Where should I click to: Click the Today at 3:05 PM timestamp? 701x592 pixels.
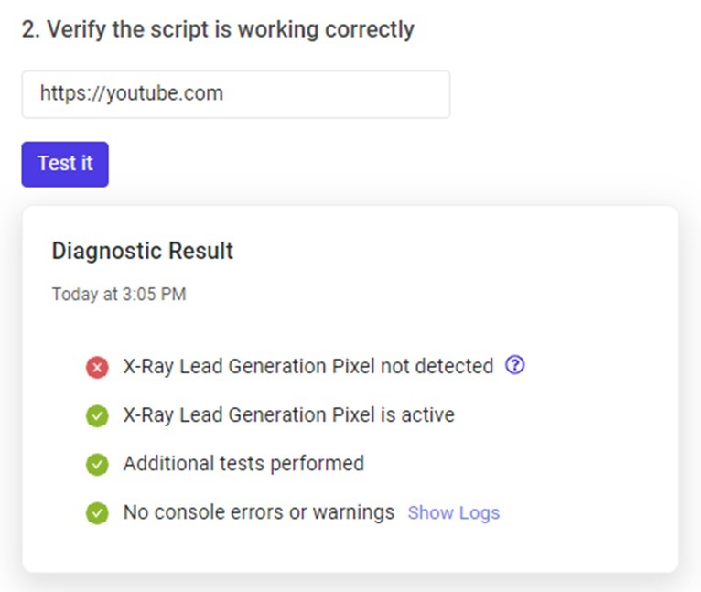click(119, 295)
